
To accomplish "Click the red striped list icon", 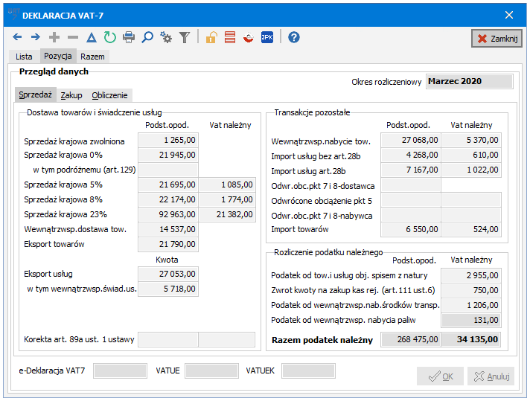I will tap(230, 37).
